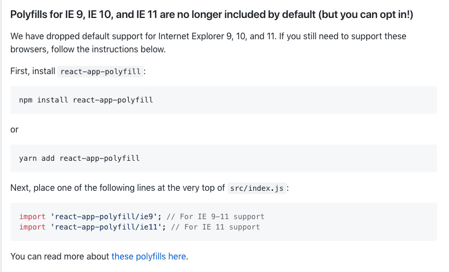This screenshot has width=449, height=272.
Task: Click "Next, place one of the following lines" sentence
Action: [x=117, y=188]
